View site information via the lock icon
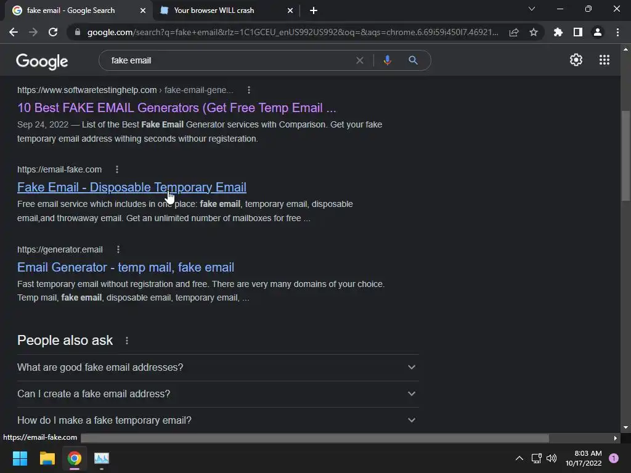The image size is (631, 473). [x=78, y=32]
